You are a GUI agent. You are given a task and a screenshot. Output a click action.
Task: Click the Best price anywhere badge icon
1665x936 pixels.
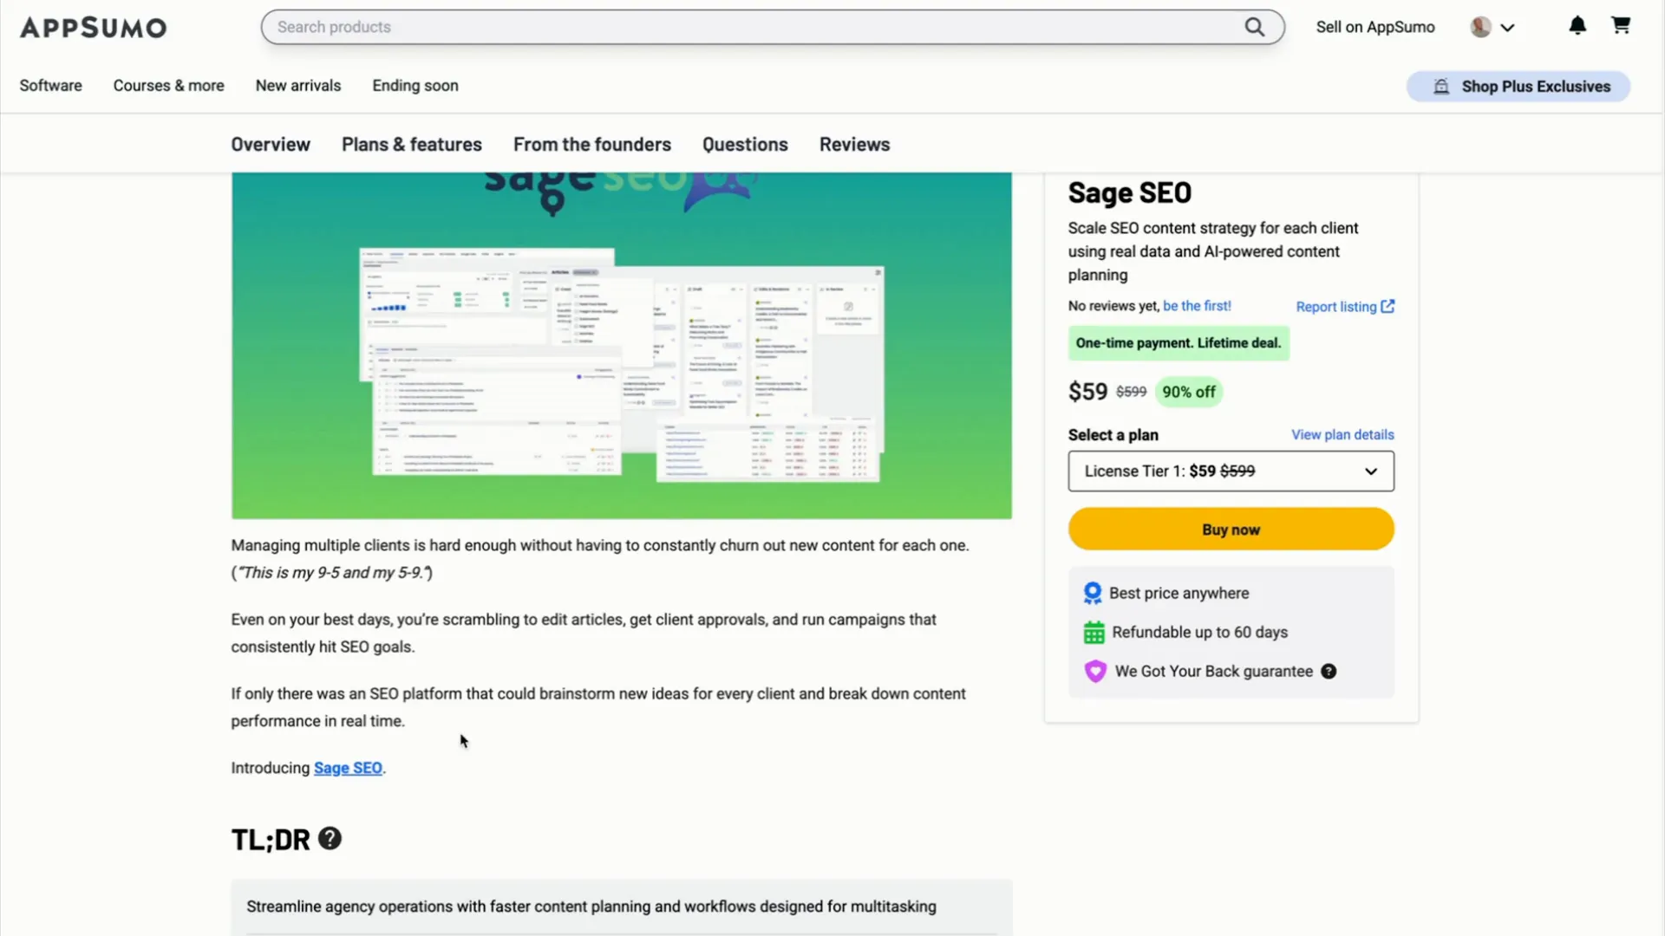pos(1093,593)
